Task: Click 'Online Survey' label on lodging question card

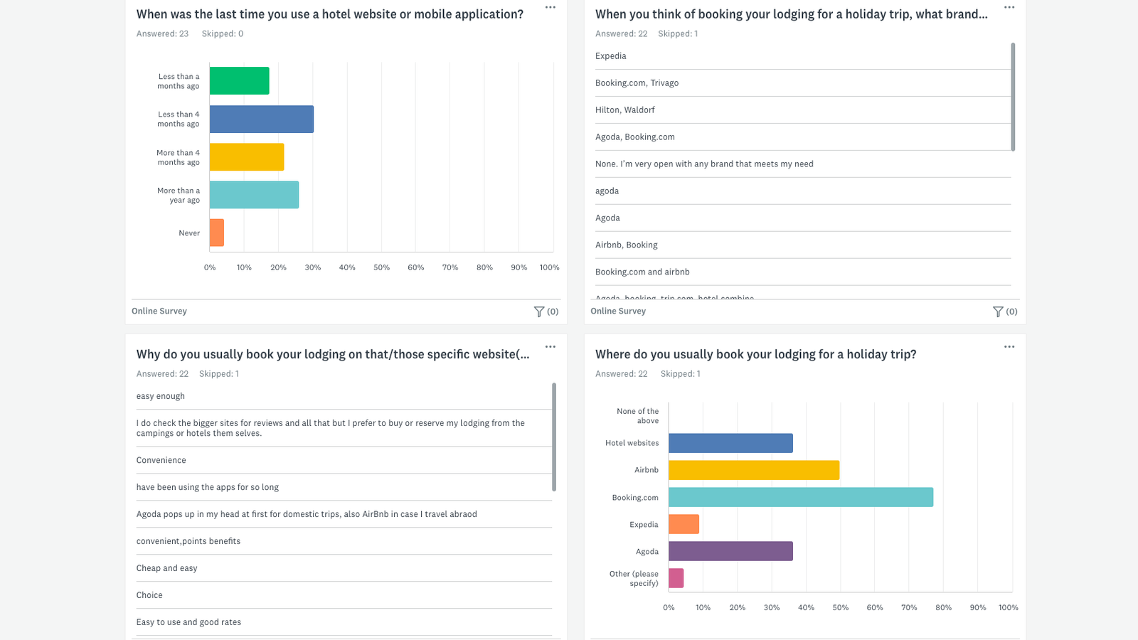Action: pyautogui.click(x=617, y=311)
